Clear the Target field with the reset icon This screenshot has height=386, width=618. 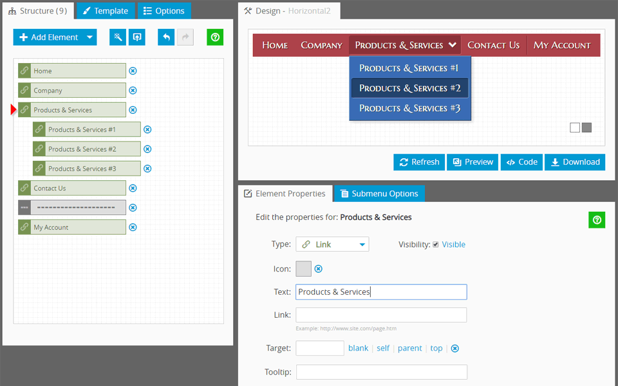pos(455,349)
